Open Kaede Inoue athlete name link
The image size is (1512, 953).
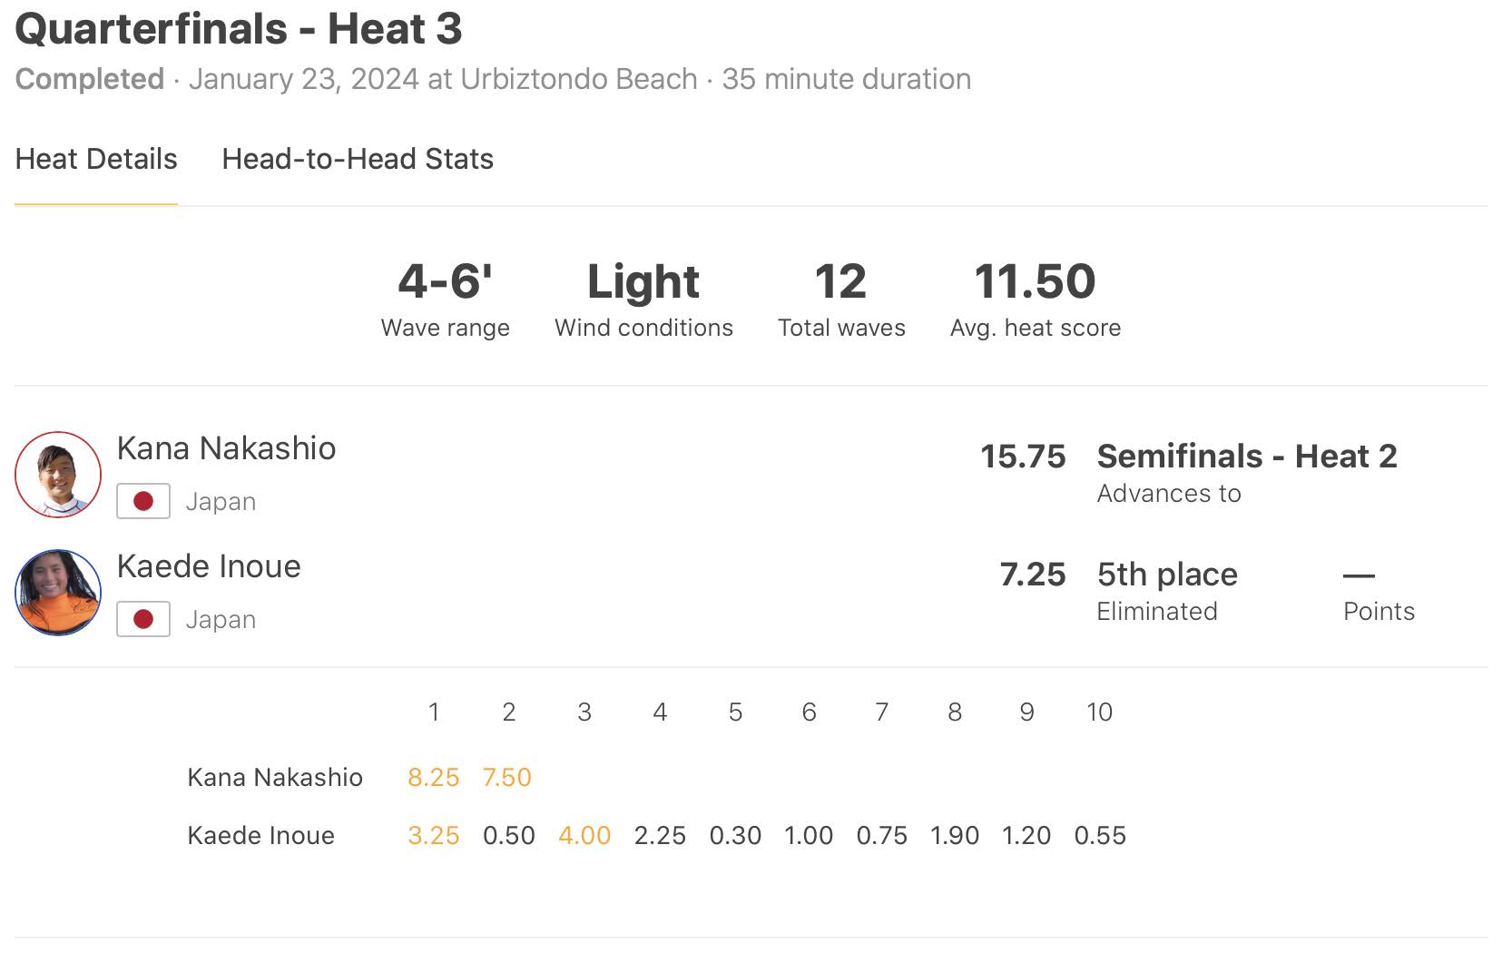(209, 566)
